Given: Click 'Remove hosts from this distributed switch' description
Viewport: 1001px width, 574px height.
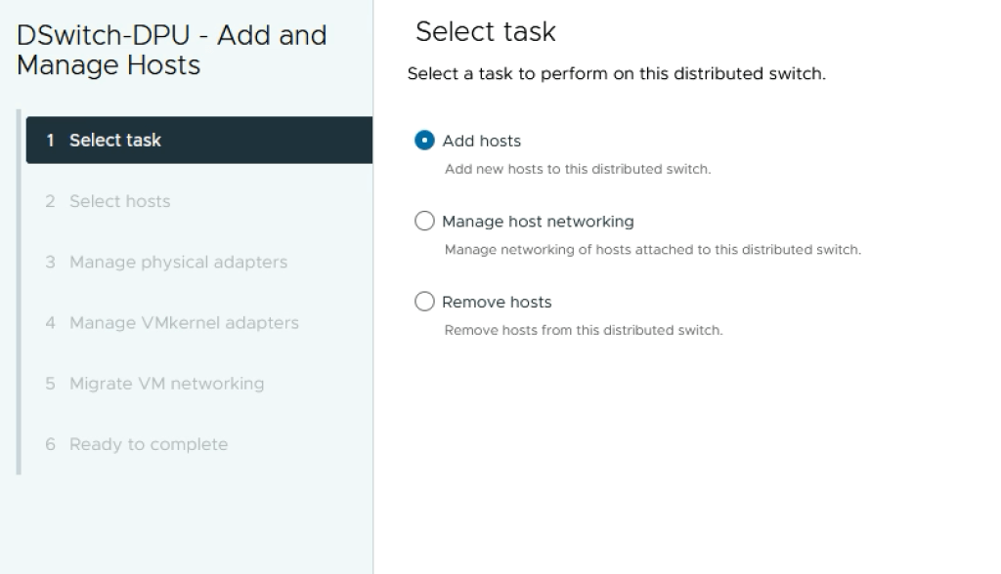Looking at the screenshot, I should point(583,330).
